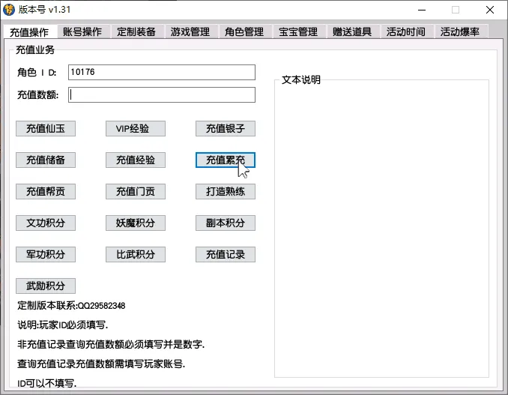Screen dimensions: 508x395
Task: Select the 活动爆率 tab
Action: point(460,31)
